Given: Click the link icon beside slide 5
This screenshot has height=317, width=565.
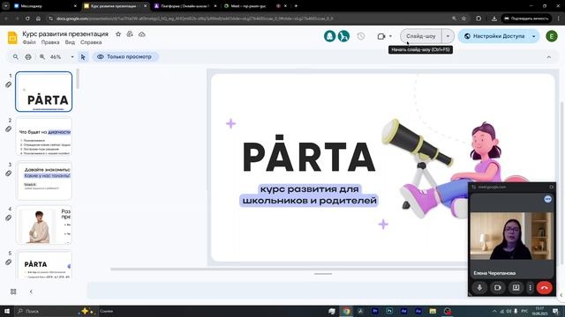Looking at the screenshot, I should (x=8, y=262).
